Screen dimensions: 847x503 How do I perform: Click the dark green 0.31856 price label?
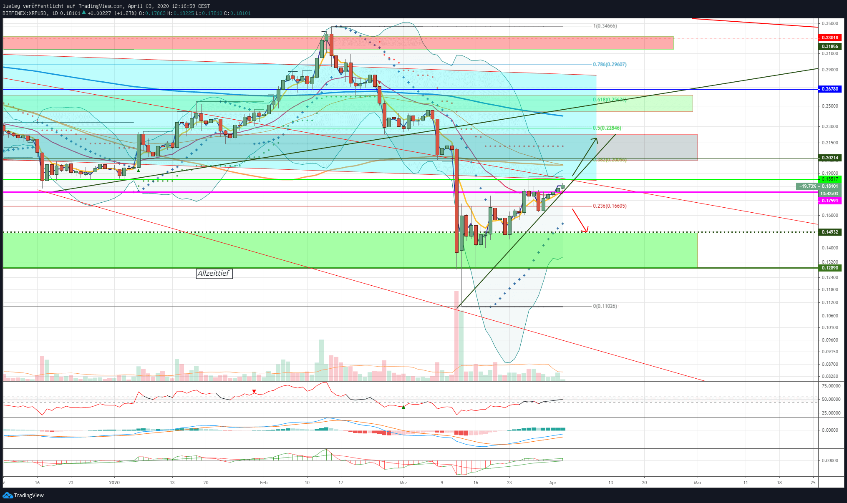(x=830, y=47)
